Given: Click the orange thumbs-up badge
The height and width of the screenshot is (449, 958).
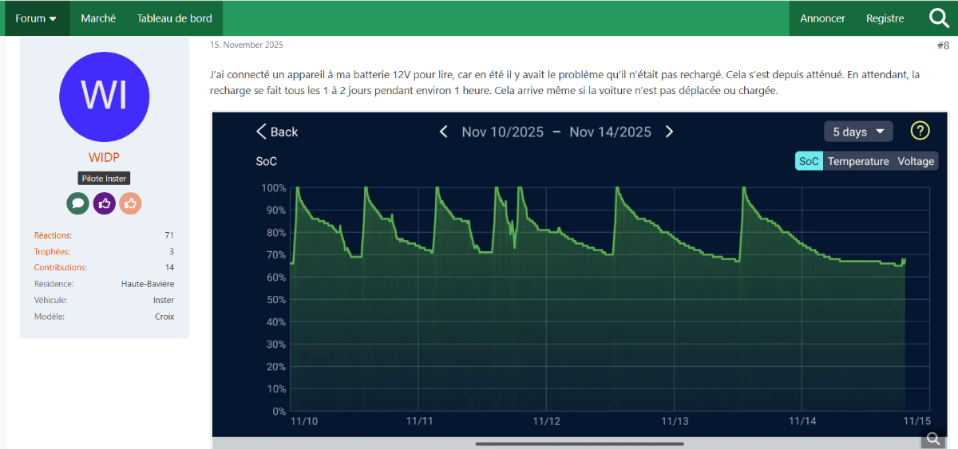Looking at the screenshot, I should click(x=131, y=203).
